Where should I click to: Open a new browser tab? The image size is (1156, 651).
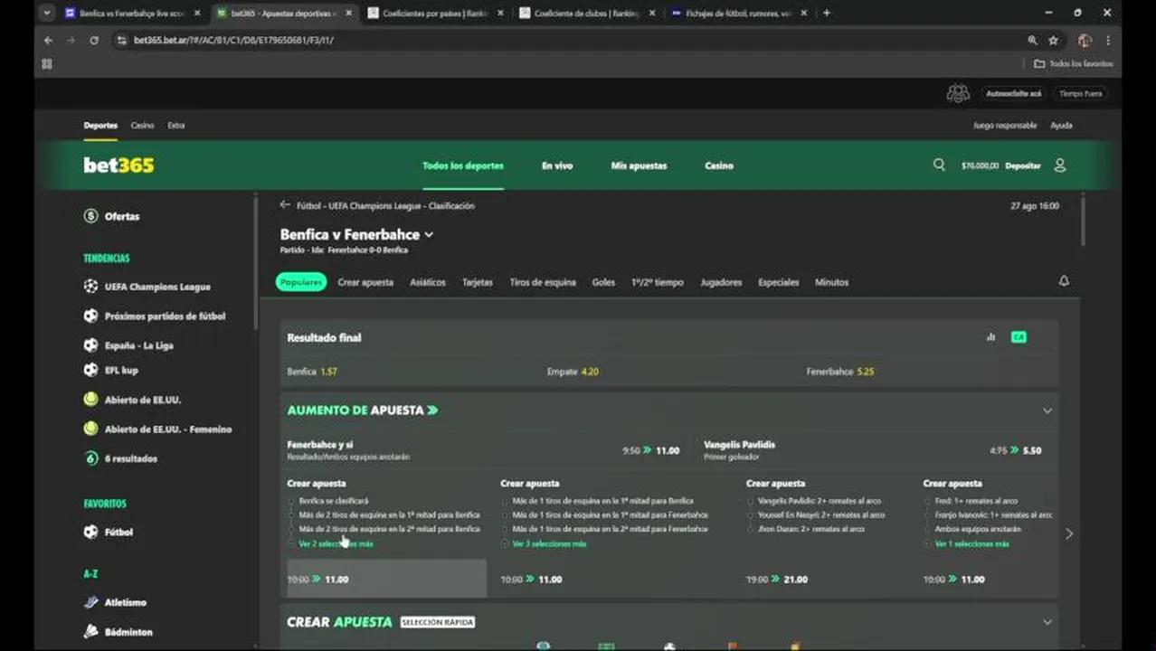(x=826, y=13)
